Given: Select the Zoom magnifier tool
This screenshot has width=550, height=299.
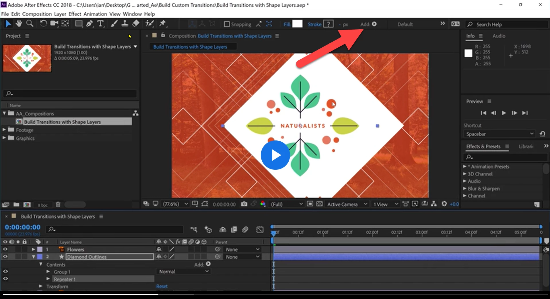Looking at the screenshot, I should [x=30, y=24].
